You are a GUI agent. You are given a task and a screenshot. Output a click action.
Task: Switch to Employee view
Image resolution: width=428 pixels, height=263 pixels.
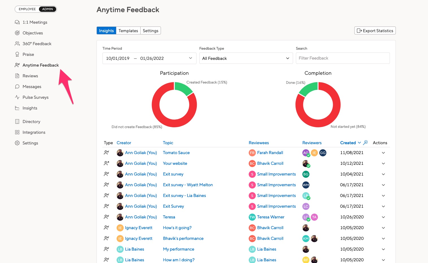[x=27, y=9]
